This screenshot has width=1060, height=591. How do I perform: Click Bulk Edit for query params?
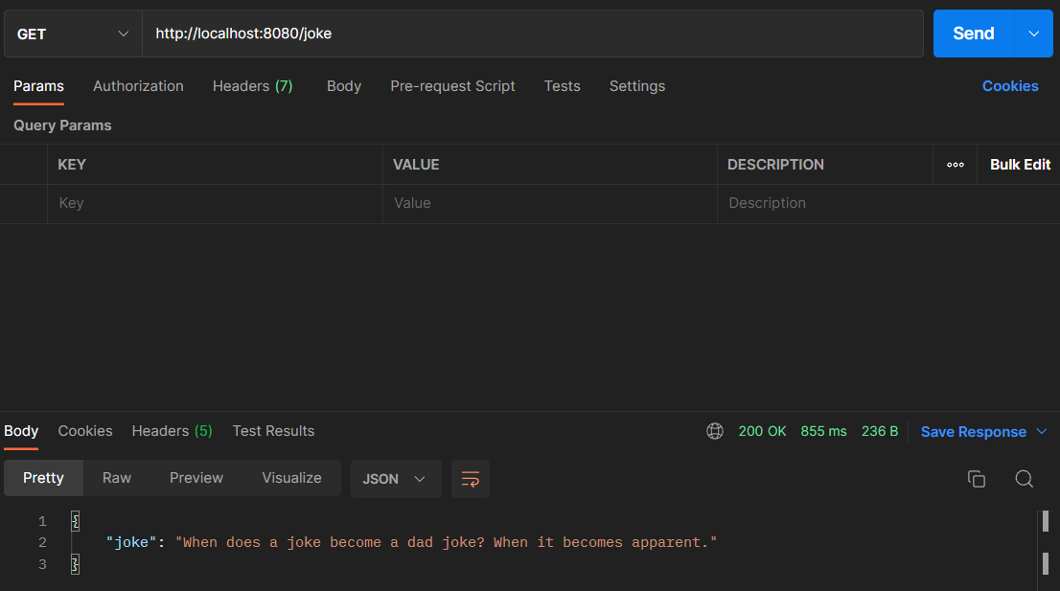(x=1020, y=165)
